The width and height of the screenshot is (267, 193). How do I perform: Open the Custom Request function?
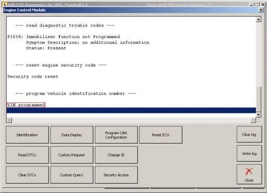[x=72, y=155]
